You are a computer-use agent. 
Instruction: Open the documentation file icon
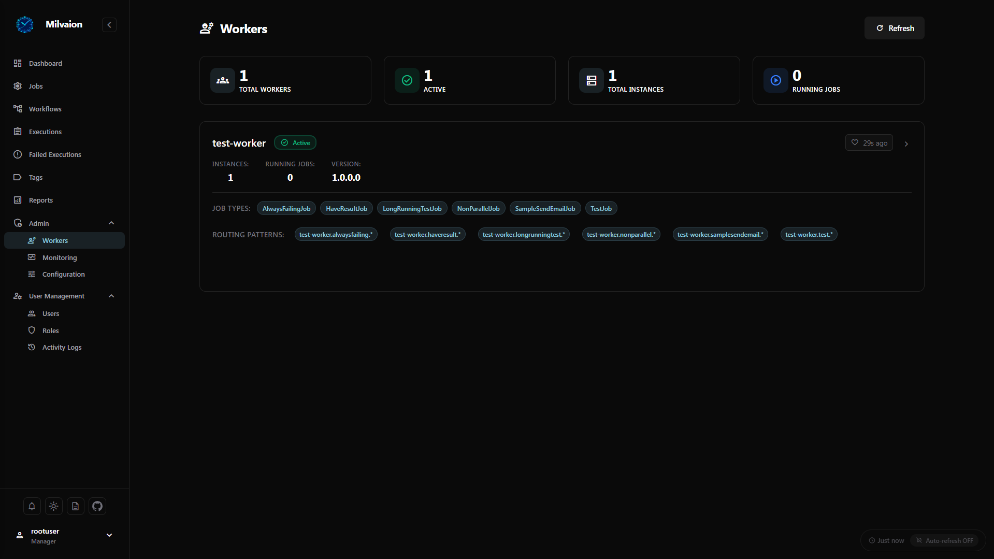tap(76, 506)
